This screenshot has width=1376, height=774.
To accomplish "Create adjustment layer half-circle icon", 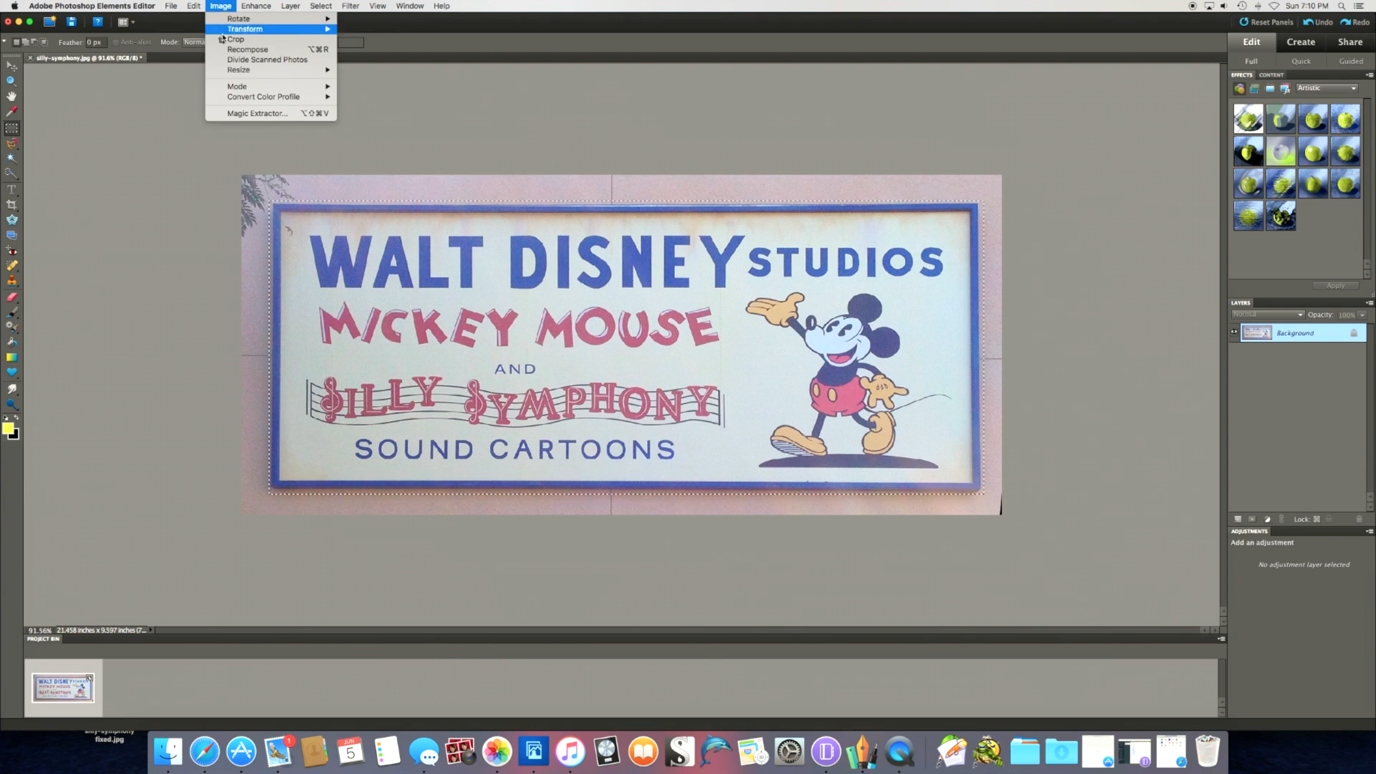I will tap(1267, 519).
